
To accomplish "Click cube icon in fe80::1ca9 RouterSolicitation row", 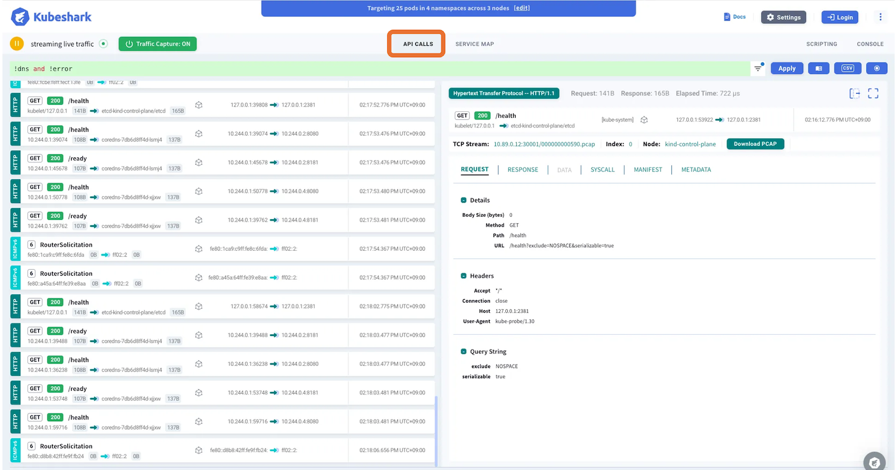I will (199, 248).
